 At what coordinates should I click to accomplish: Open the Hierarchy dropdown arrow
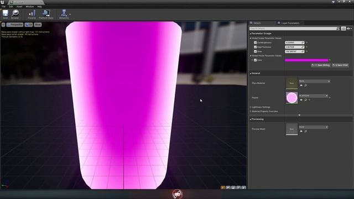(x=70, y=14)
